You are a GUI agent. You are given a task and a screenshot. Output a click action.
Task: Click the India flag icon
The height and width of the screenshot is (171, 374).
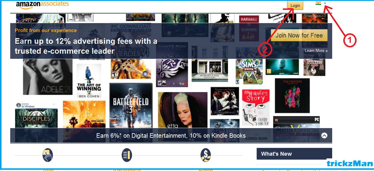(318, 3)
